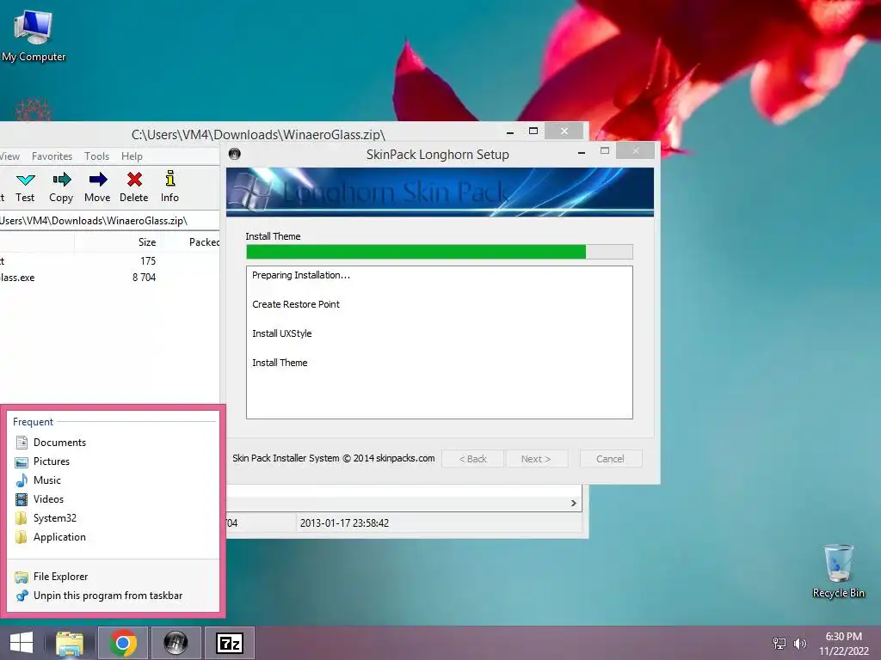This screenshot has height=660, width=881.
Task: Open Videos from the jump list
Action: 113,499
